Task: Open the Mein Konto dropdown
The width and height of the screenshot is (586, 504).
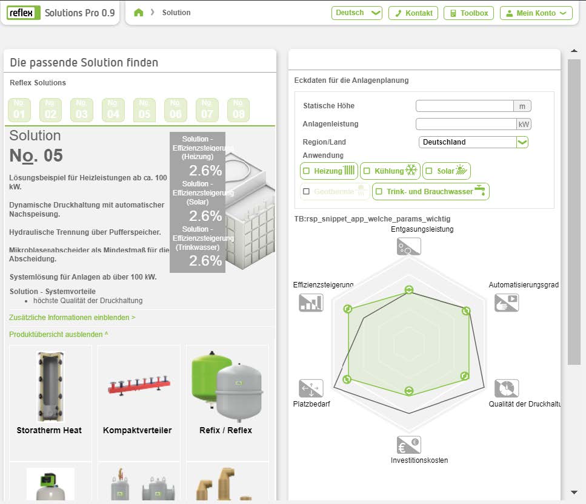Action: (x=536, y=13)
